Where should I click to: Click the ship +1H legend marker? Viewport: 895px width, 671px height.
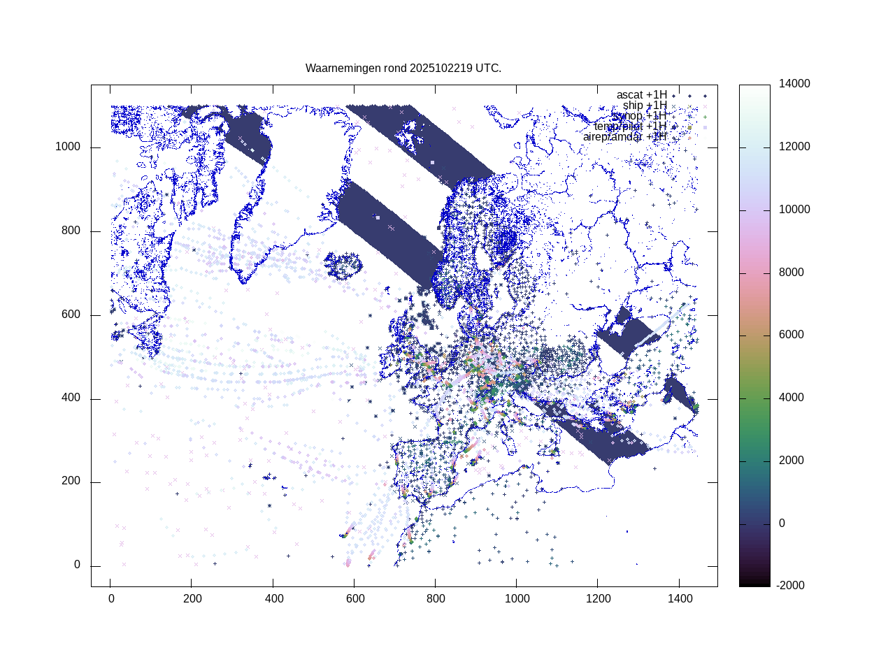coord(689,106)
